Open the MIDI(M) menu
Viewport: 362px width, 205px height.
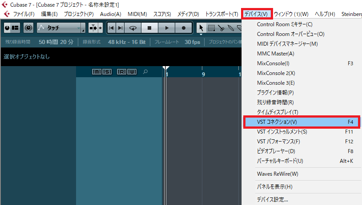137,14
